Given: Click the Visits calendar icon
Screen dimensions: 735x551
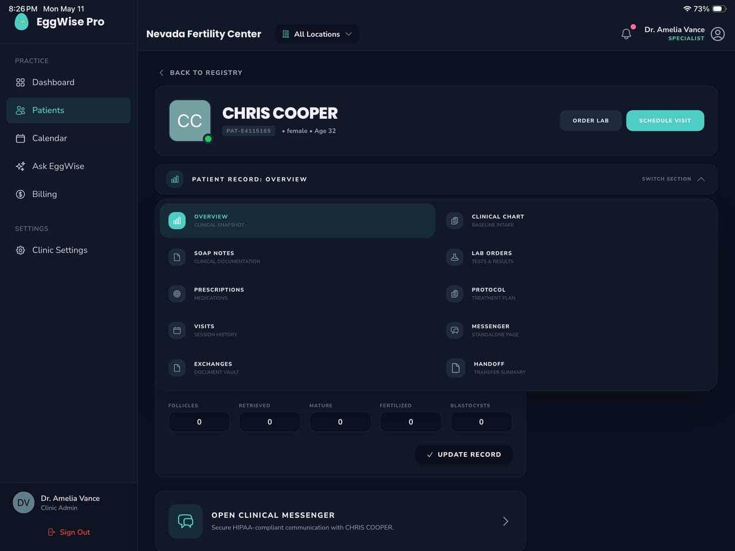Looking at the screenshot, I should (177, 330).
